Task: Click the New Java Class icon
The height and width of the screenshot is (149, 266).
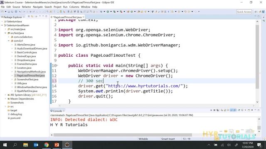Action: (x=131, y=12)
